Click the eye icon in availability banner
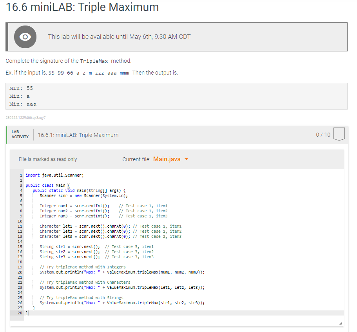Image resolution: width=357 pixels, height=332 pixels. coord(25,37)
